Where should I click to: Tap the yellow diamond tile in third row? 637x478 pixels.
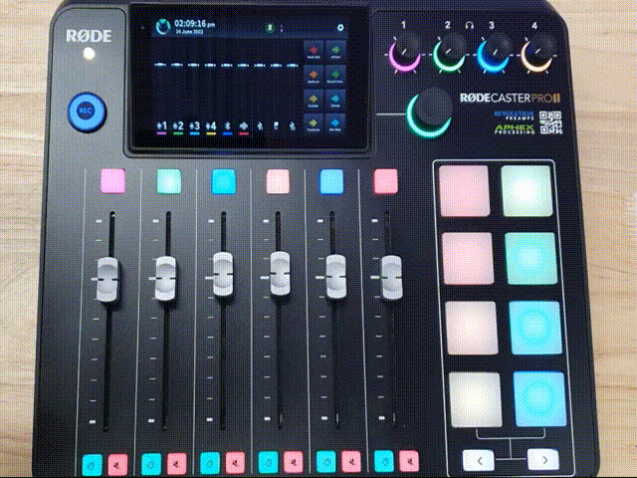pos(314,99)
